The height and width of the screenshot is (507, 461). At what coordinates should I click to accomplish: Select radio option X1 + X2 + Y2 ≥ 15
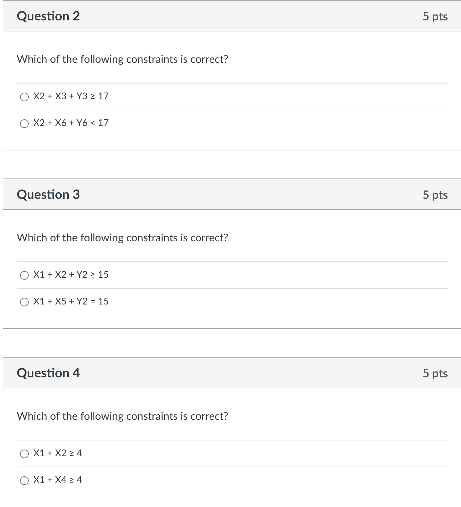[24, 275]
